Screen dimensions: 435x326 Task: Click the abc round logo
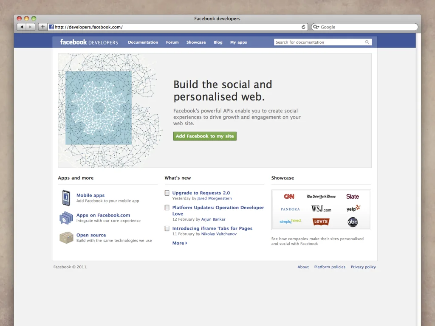click(x=353, y=222)
